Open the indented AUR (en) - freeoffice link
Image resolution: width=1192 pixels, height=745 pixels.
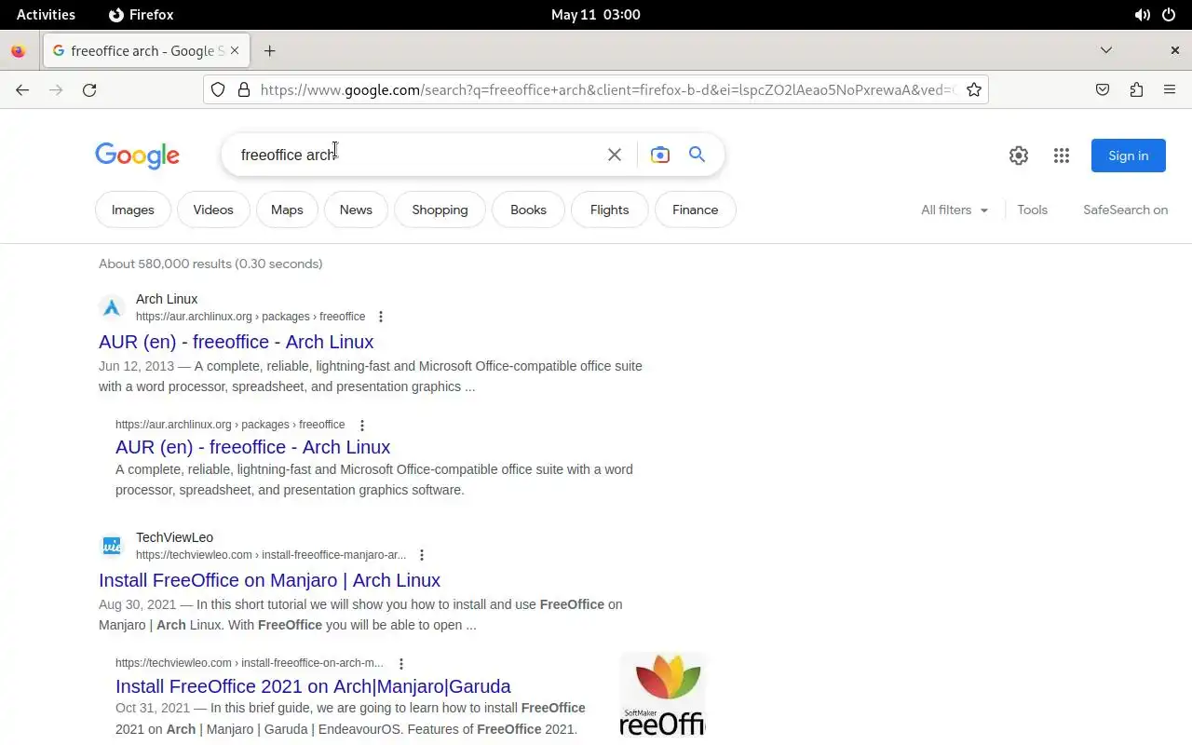click(252, 447)
